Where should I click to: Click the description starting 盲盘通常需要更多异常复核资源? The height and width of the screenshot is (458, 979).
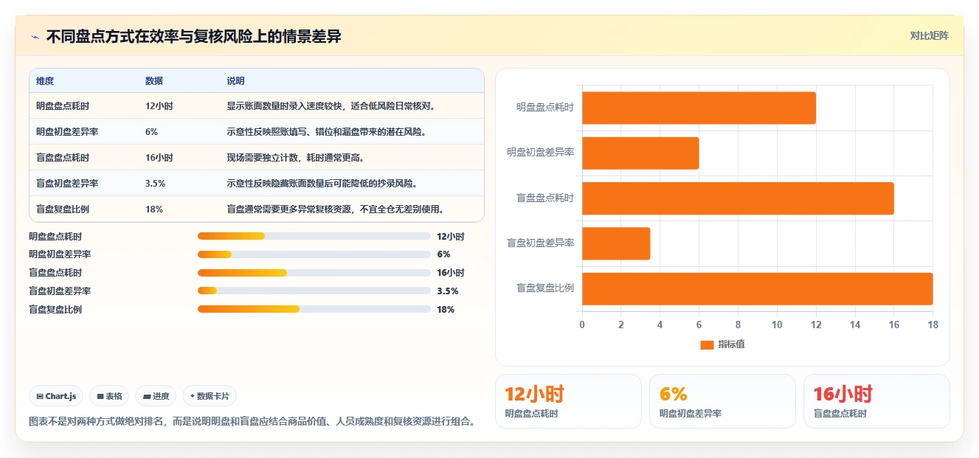[336, 209]
